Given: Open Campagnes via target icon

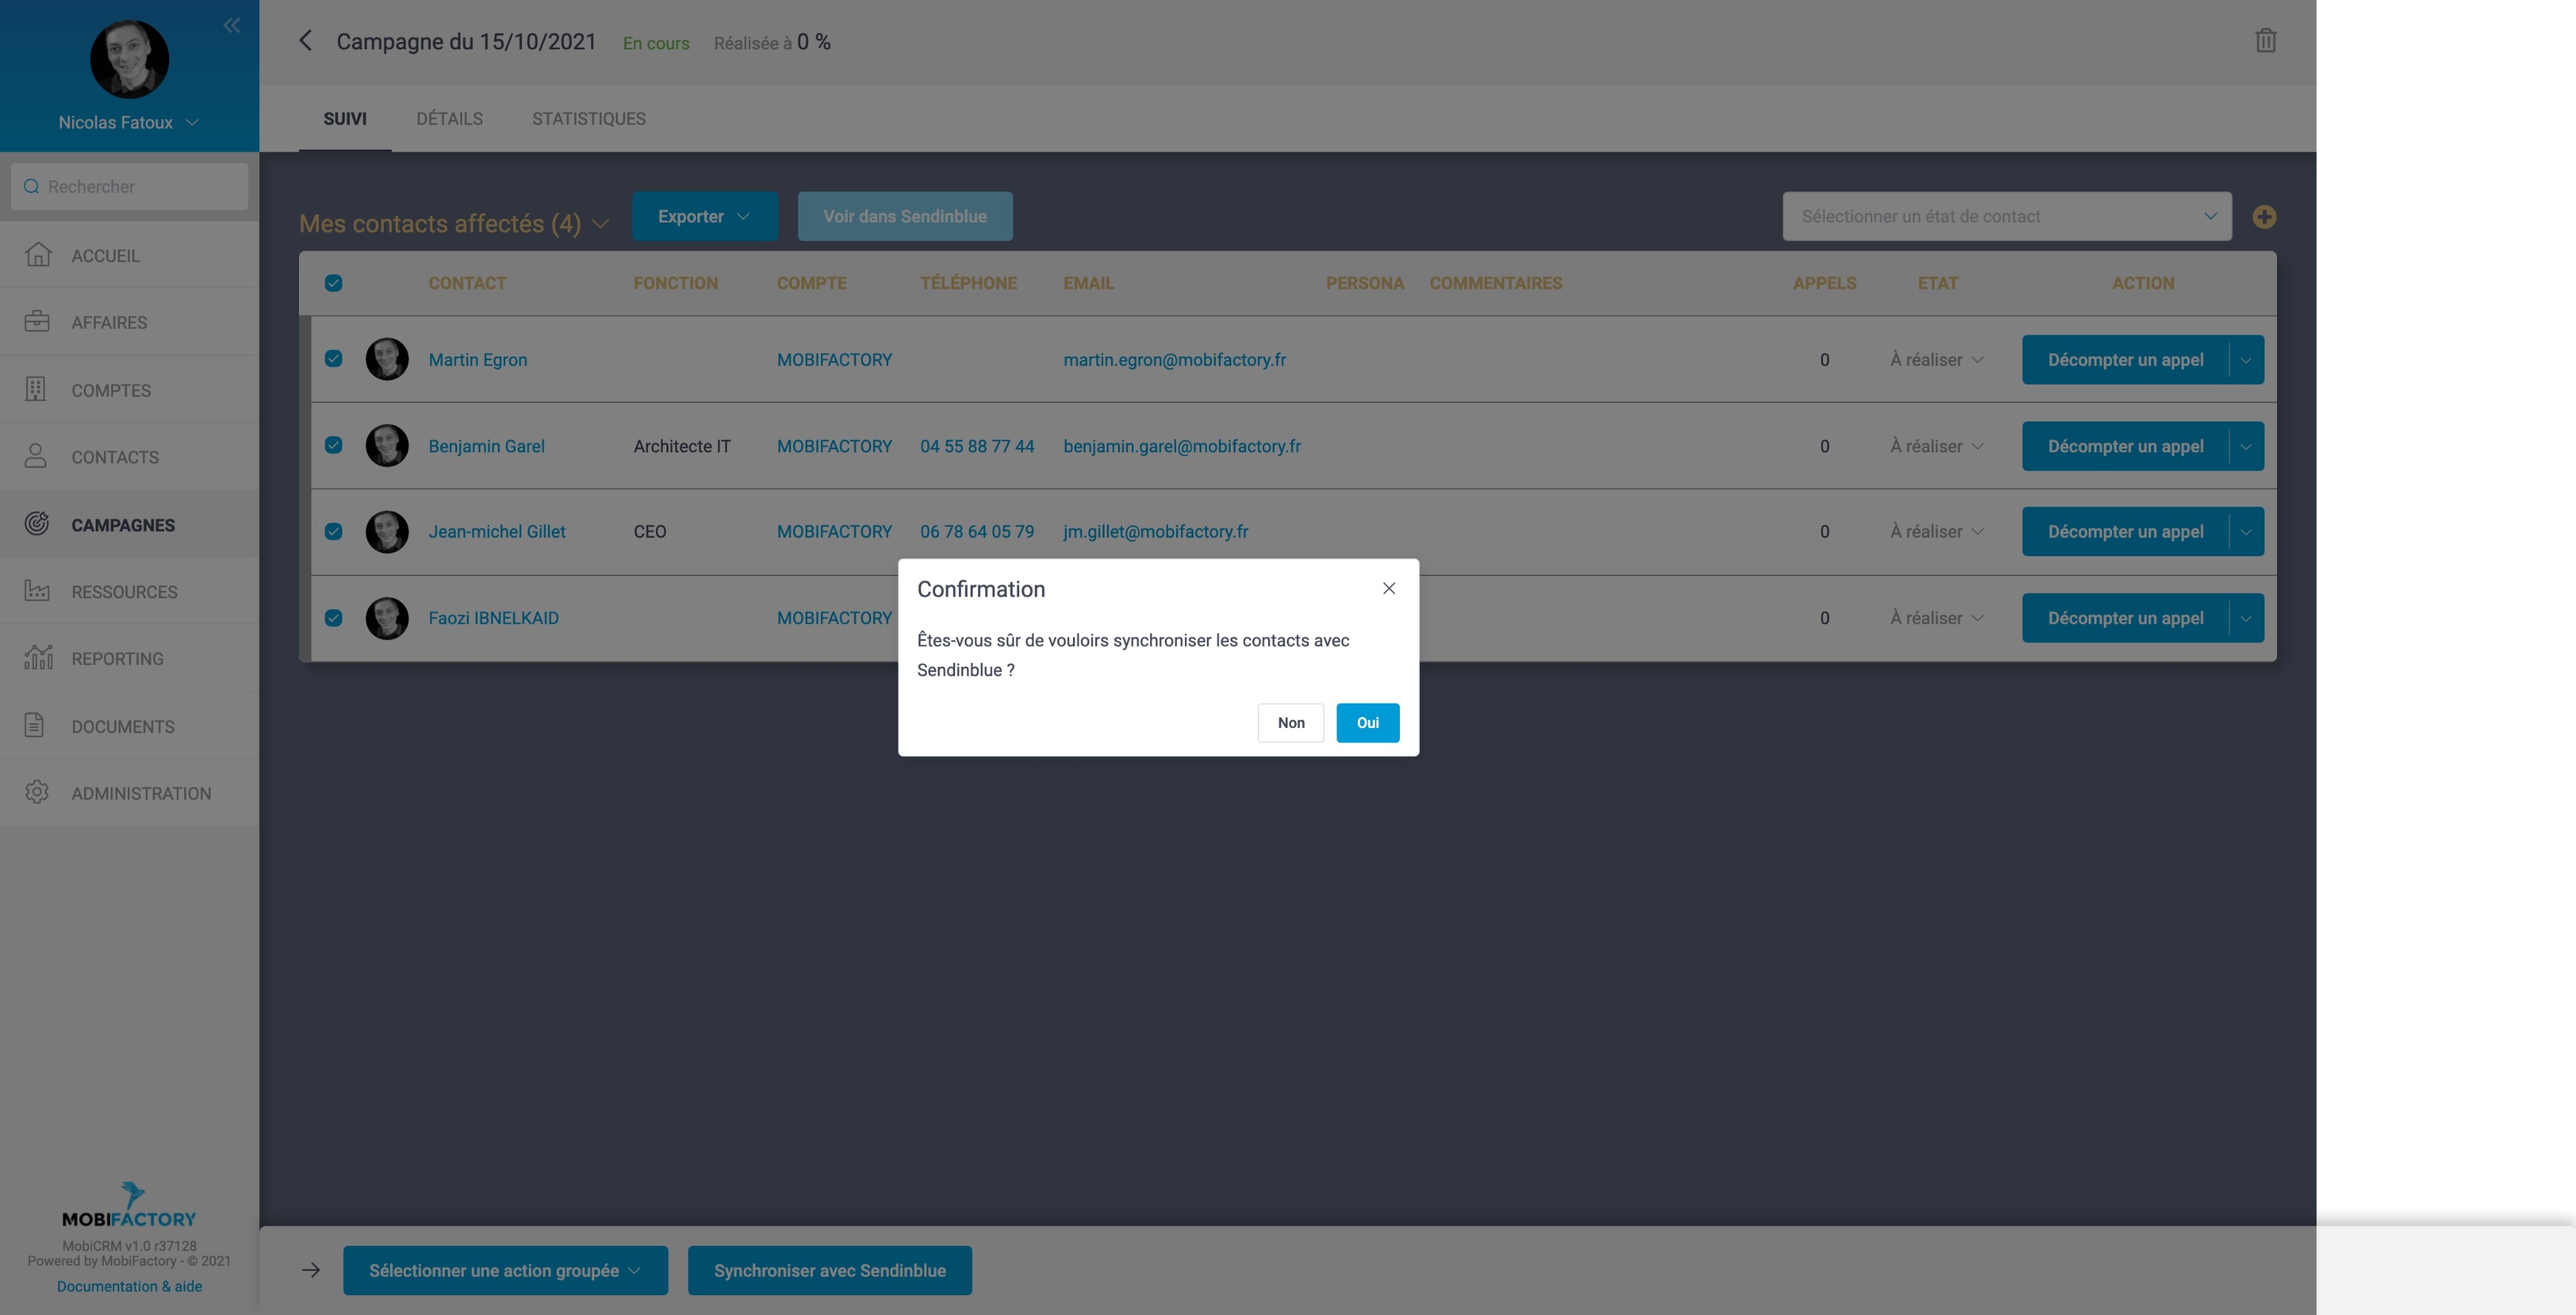Looking at the screenshot, I should (37, 524).
